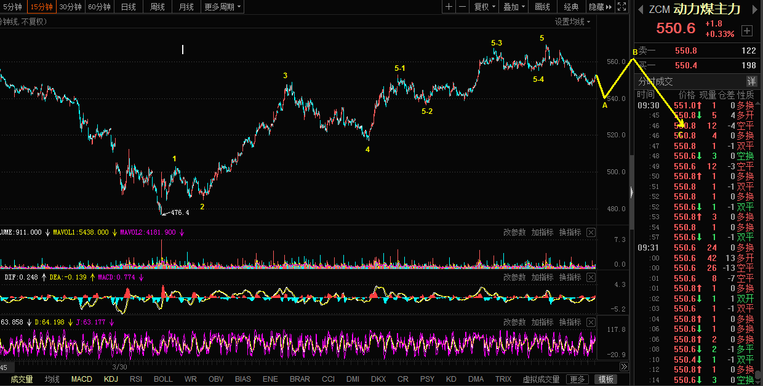Collapse the right-hand quote panel with the splitter arrow
The image size is (763, 386).
(x=631, y=192)
